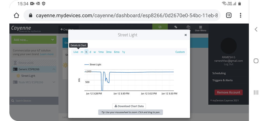
Task: Open the Add new... dropdown
Action: coord(34,40)
